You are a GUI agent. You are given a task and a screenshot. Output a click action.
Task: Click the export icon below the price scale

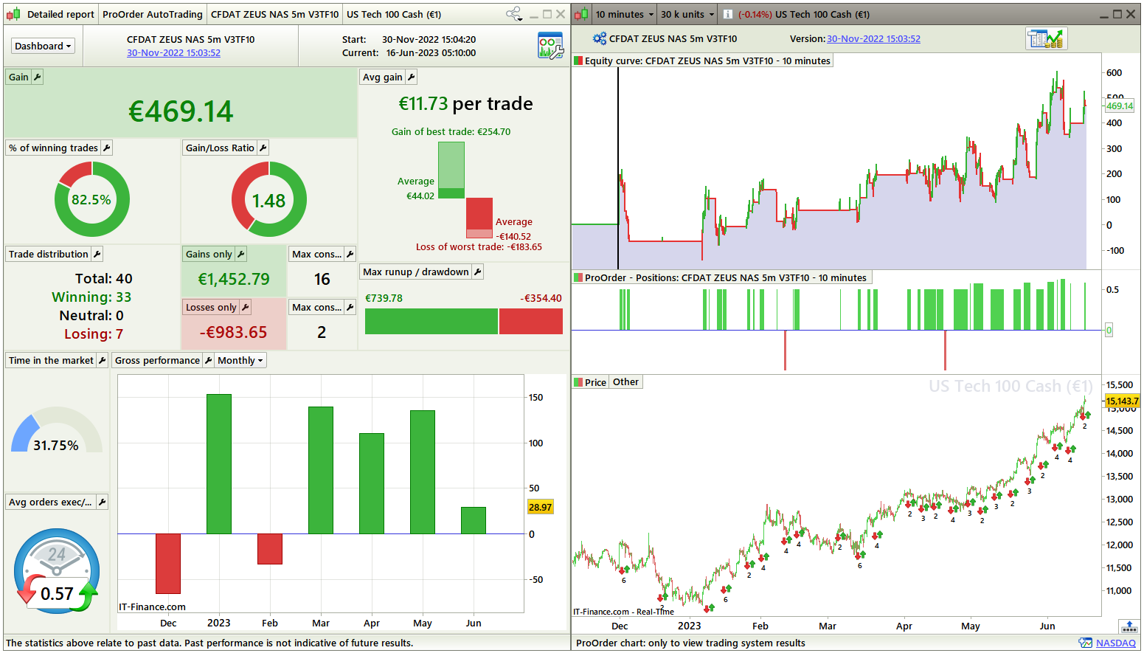click(1129, 626)
